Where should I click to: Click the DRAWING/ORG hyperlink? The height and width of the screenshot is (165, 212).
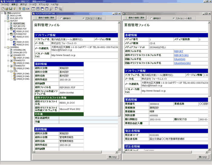coord(182,63)
